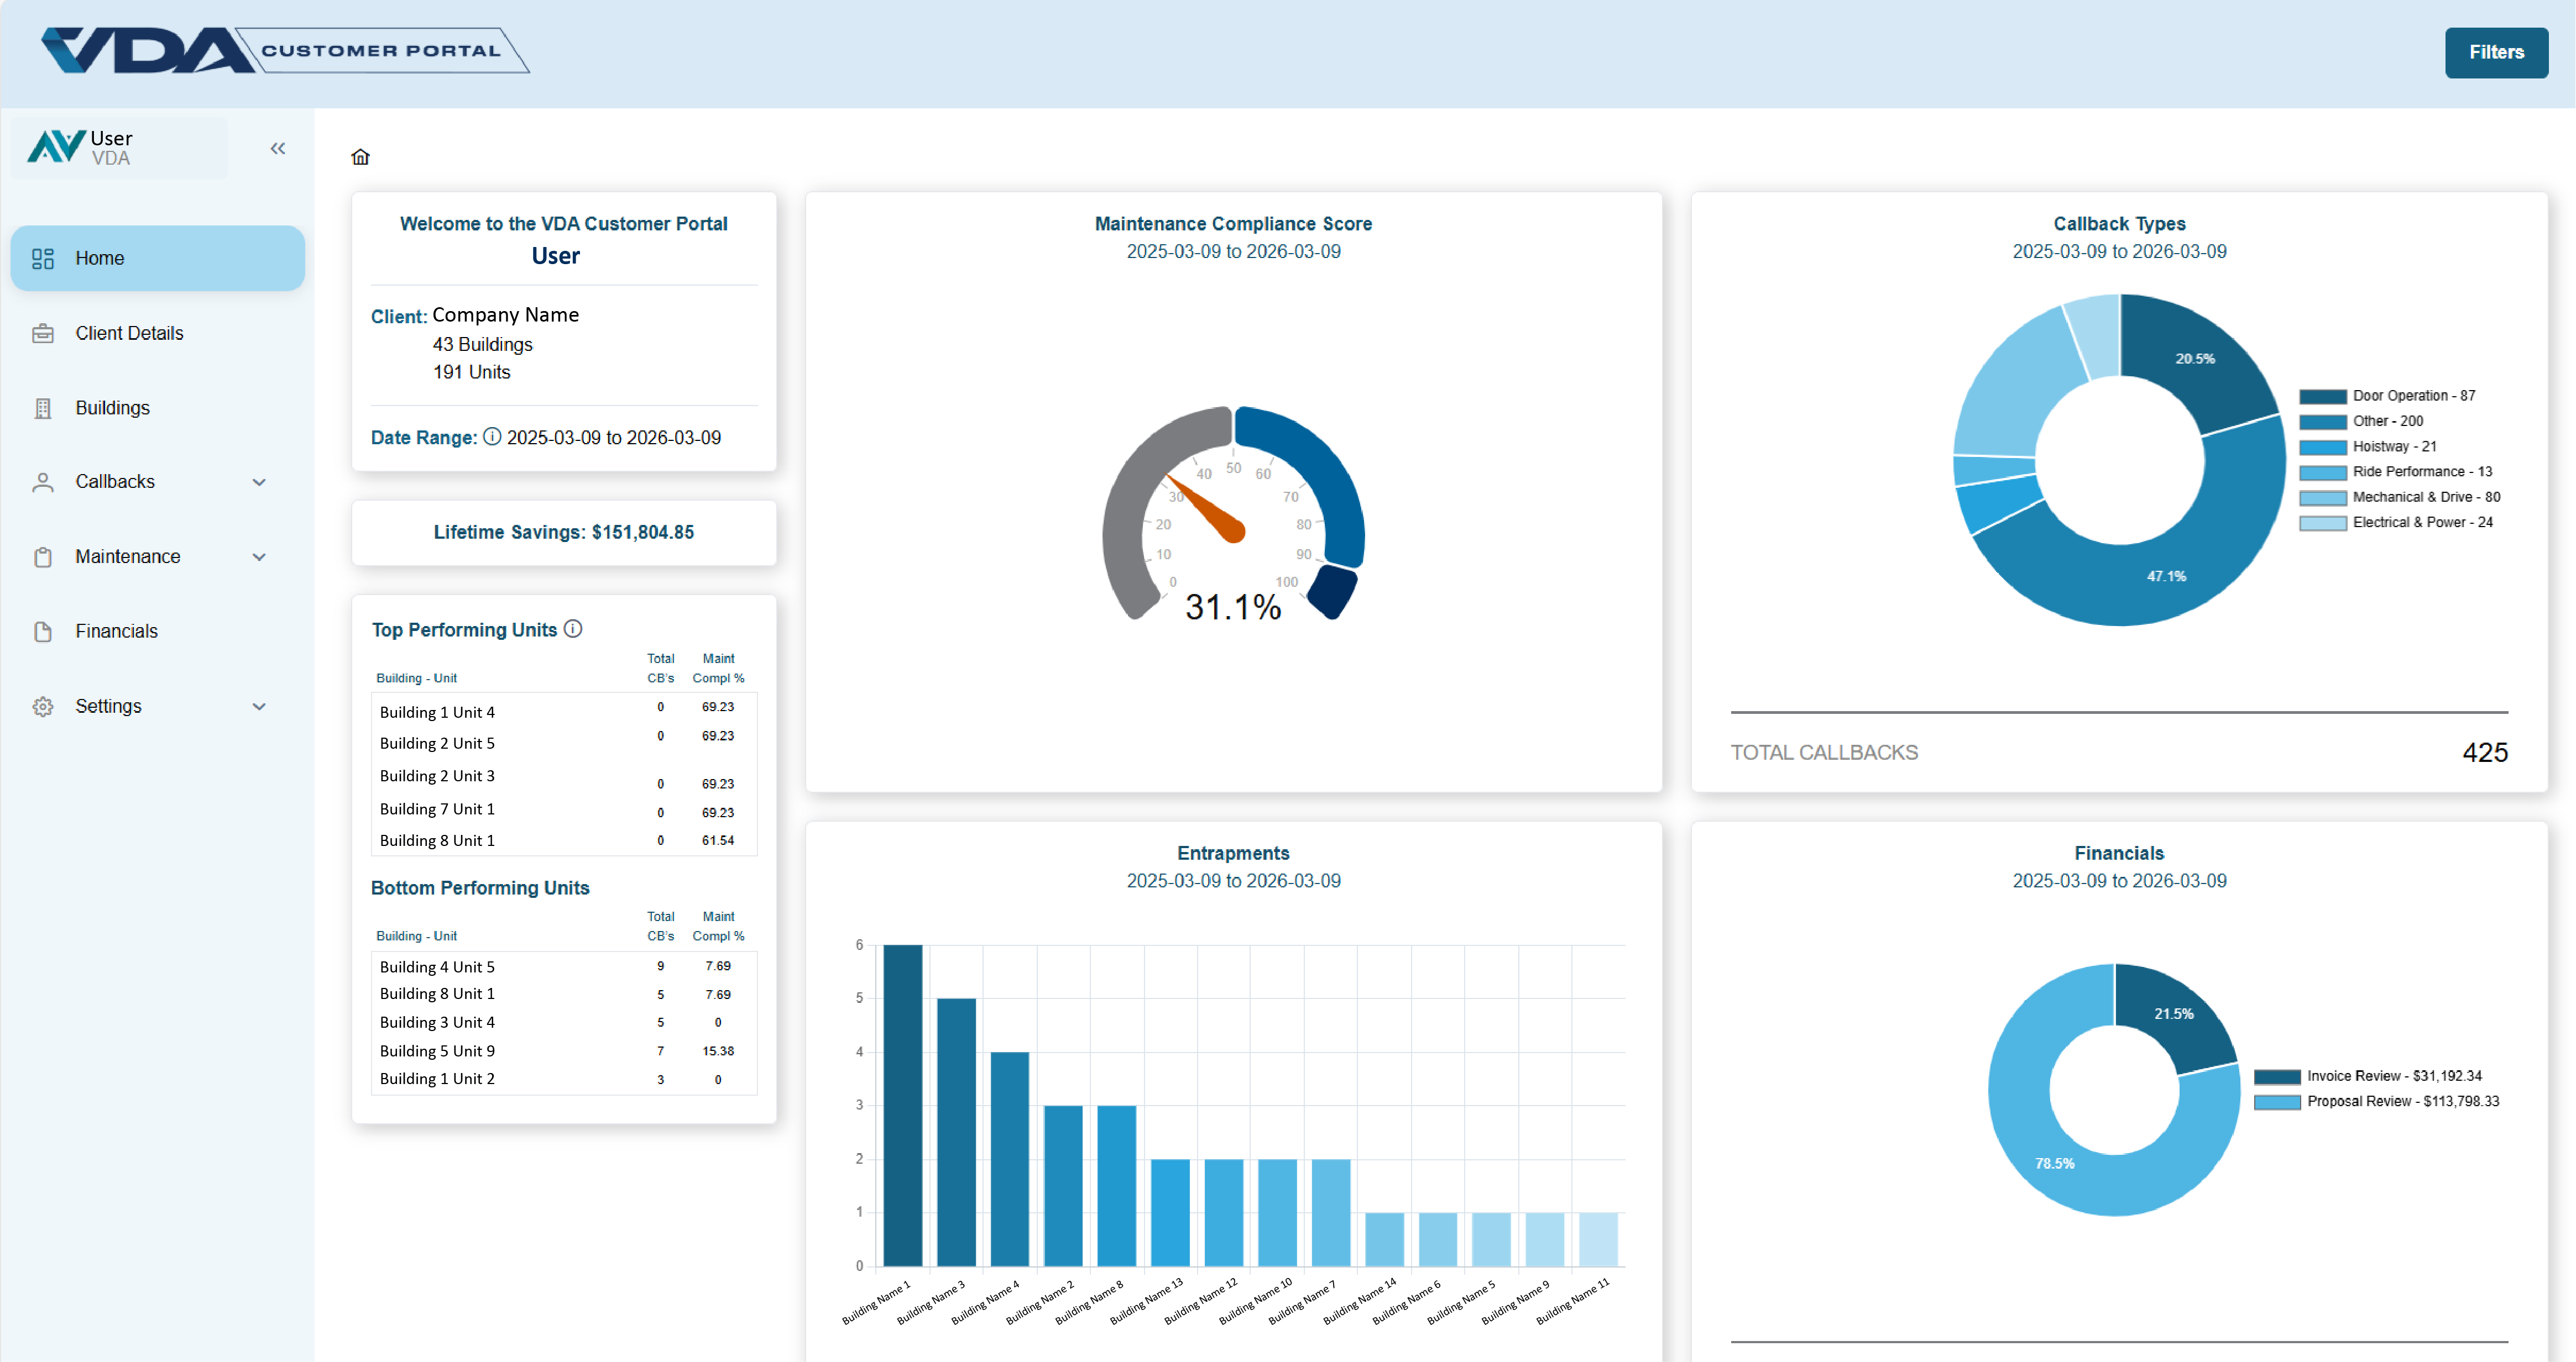
Task: Expand the Maintenance menu chevron
Action: 259,556
